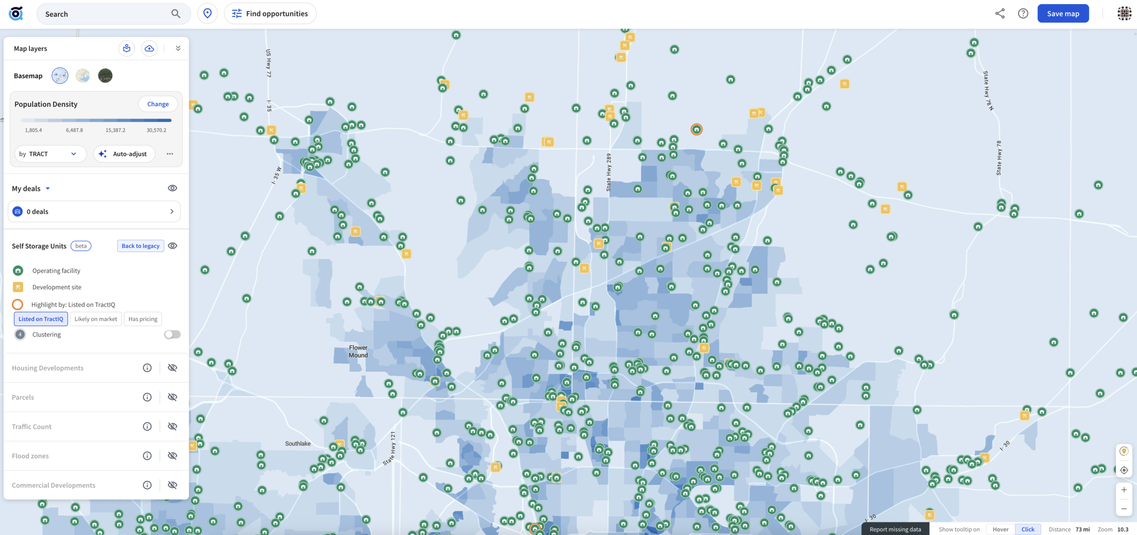Click Change population density layer
Image resolution: width=1137 pixels, height=535 pixels.
point(158,104)
